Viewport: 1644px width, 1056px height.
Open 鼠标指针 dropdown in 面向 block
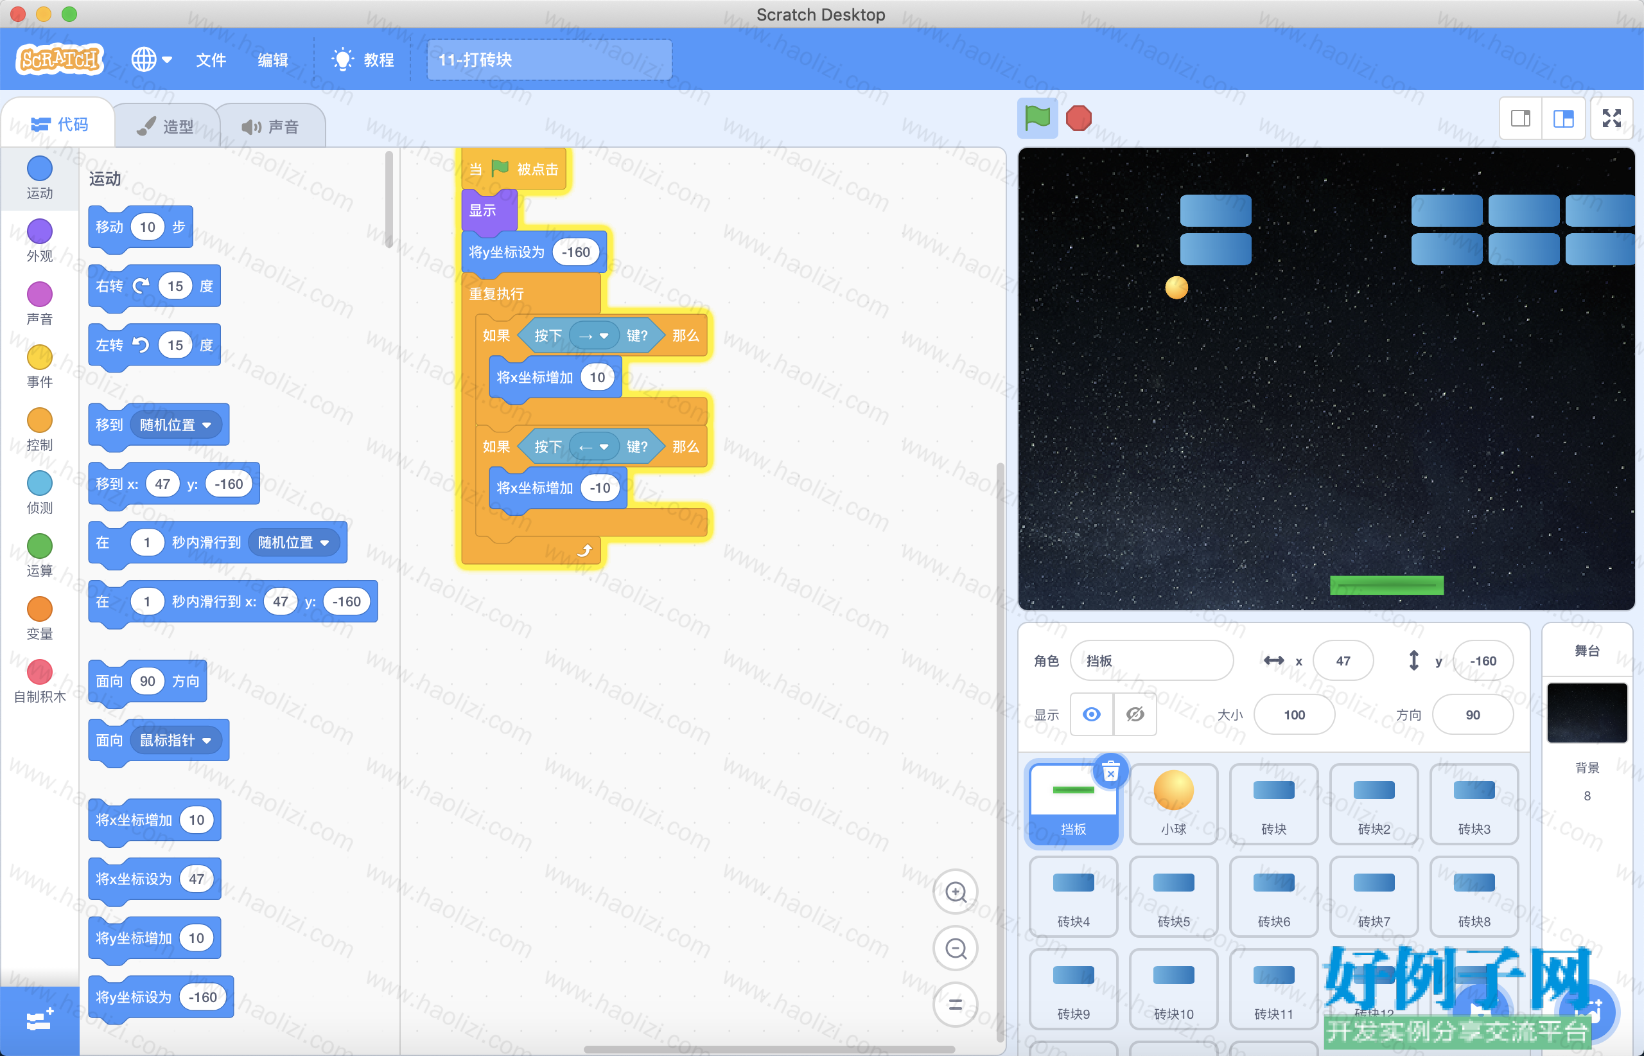click(x=175, y=741)
